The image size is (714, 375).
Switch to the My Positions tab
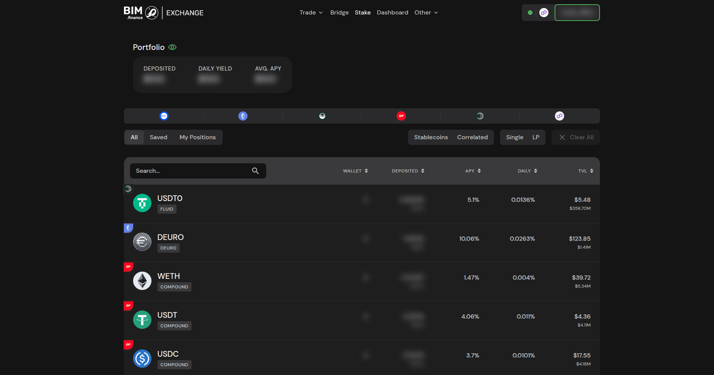[197, 137]
